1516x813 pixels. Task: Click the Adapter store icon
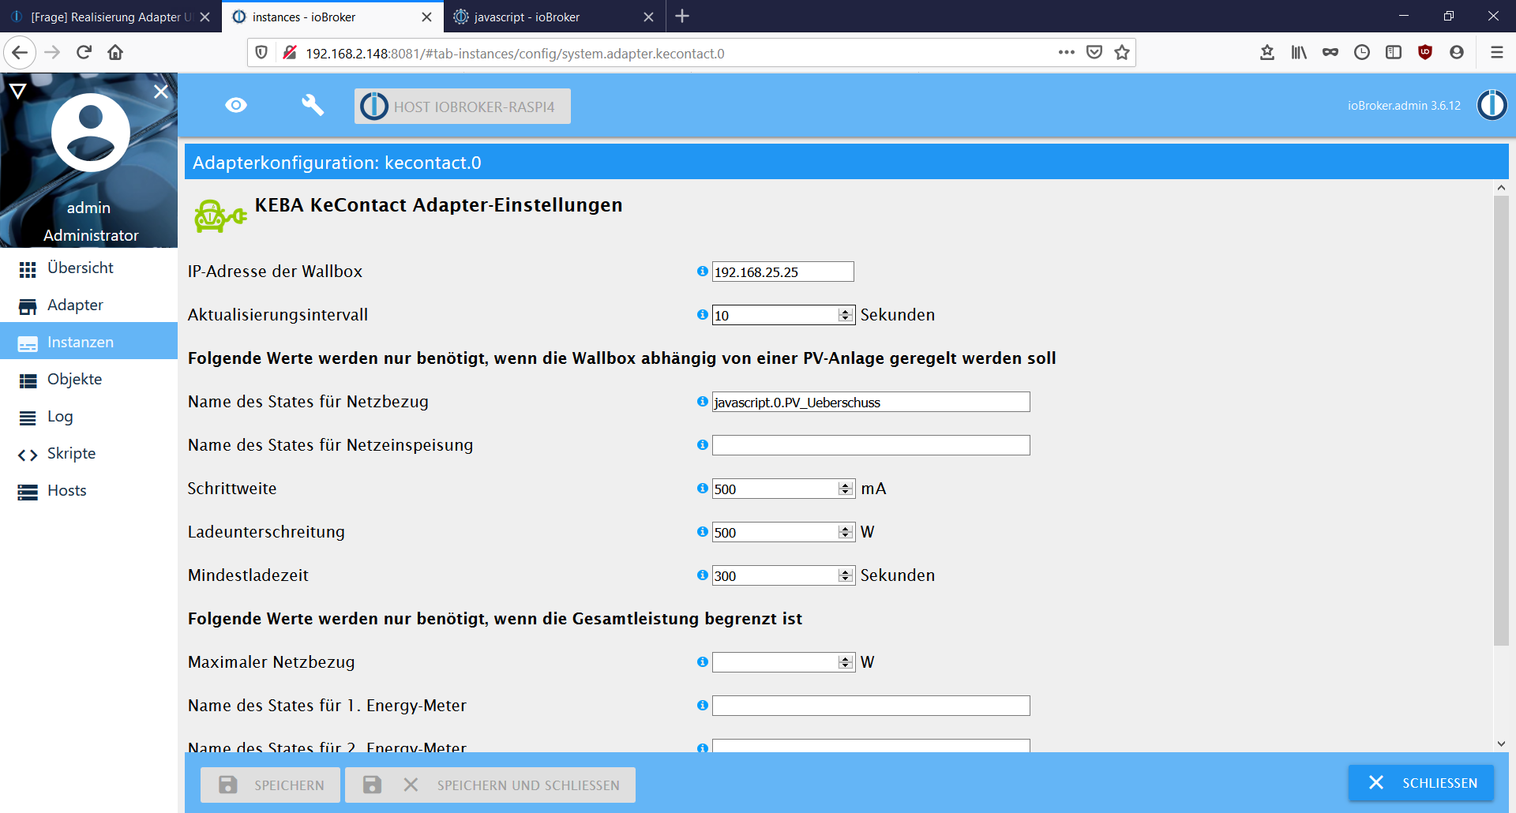28,307
